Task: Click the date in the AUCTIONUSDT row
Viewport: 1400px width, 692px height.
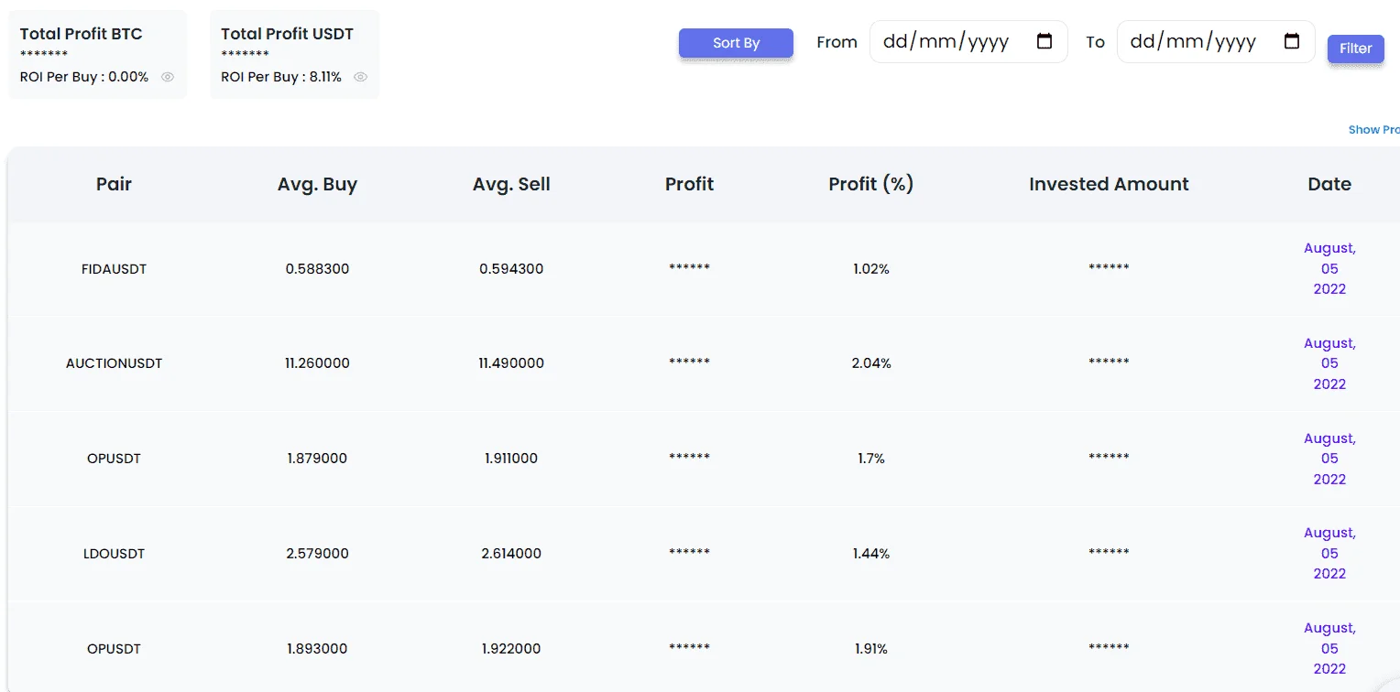Action: point(1329,363)
